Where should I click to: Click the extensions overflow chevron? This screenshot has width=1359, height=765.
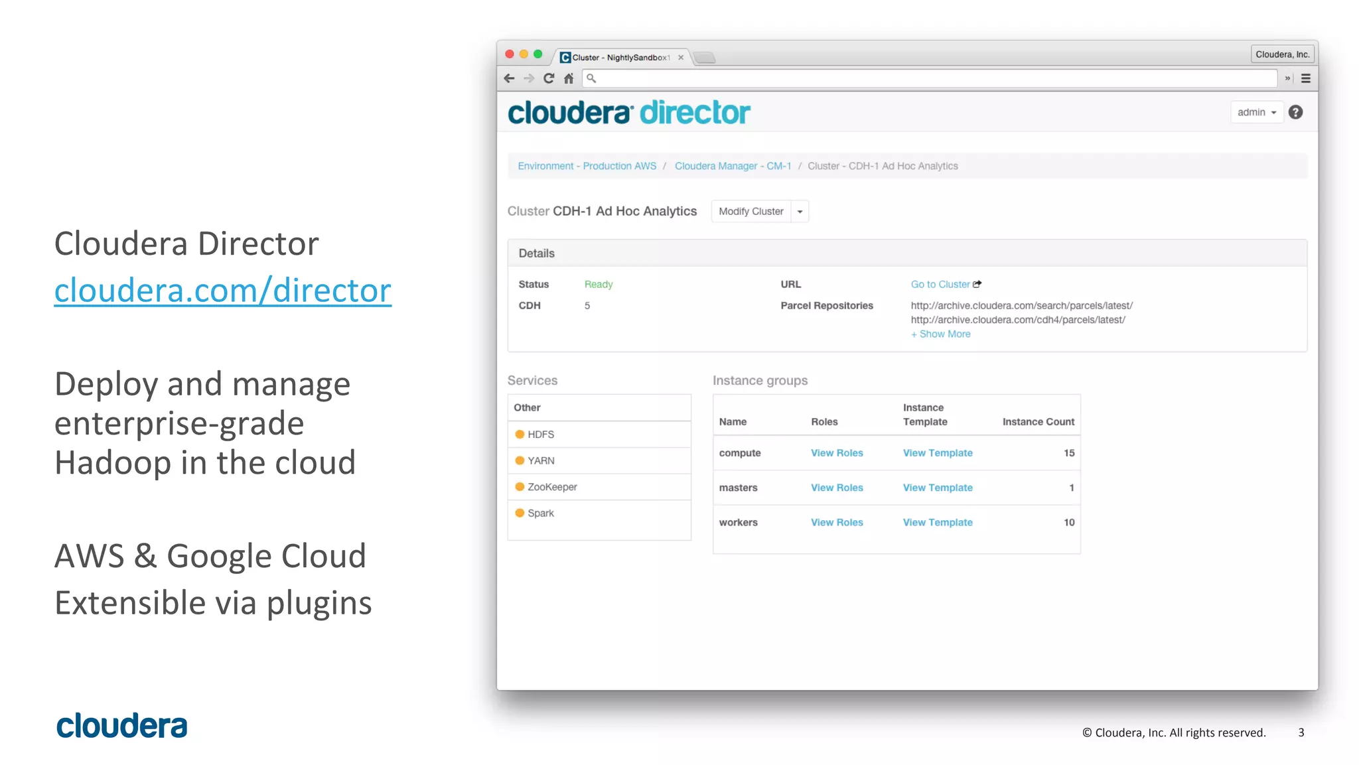1287,78
